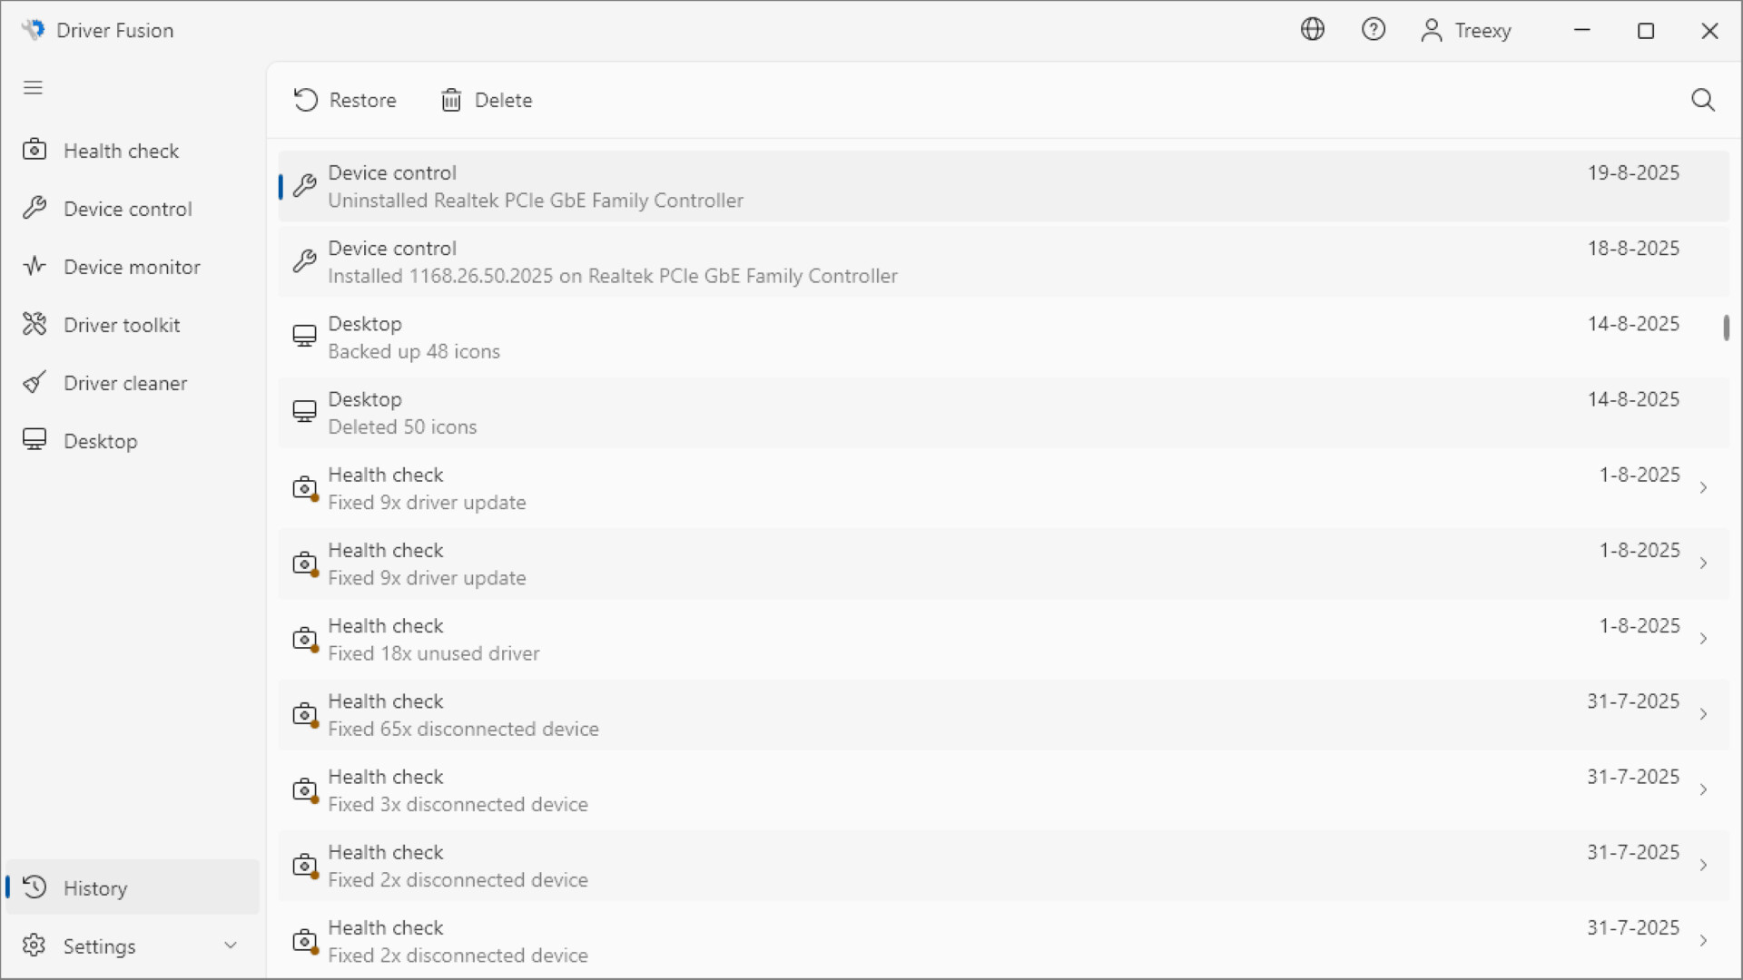
Task: Open the Treexy account profile
Action: [1465, 30]
